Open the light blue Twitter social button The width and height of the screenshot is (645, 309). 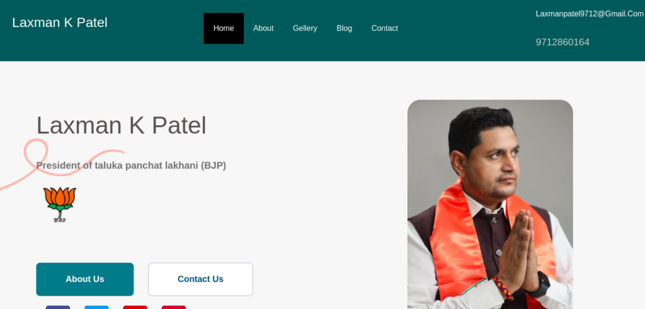(x=96, y=307)
